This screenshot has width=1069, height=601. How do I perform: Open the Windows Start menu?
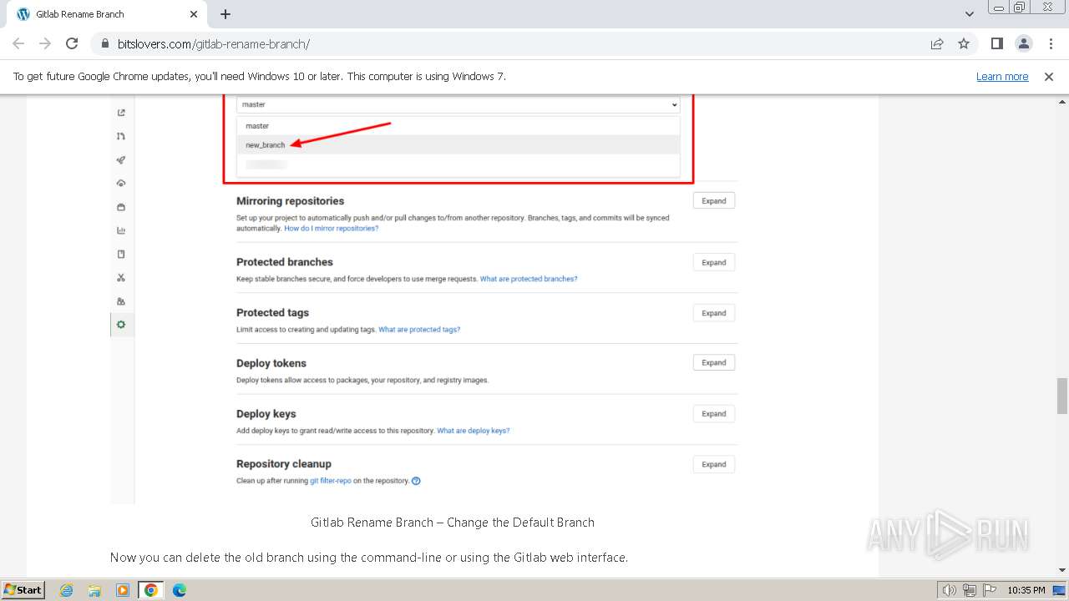coord(23,589)
